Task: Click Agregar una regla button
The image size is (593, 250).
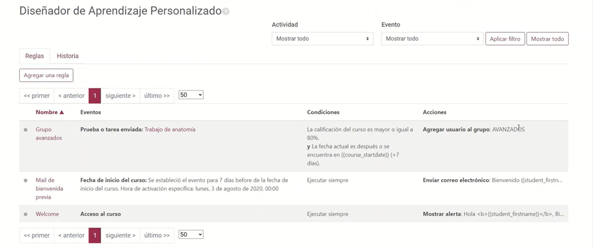Action: click(46, 75)
